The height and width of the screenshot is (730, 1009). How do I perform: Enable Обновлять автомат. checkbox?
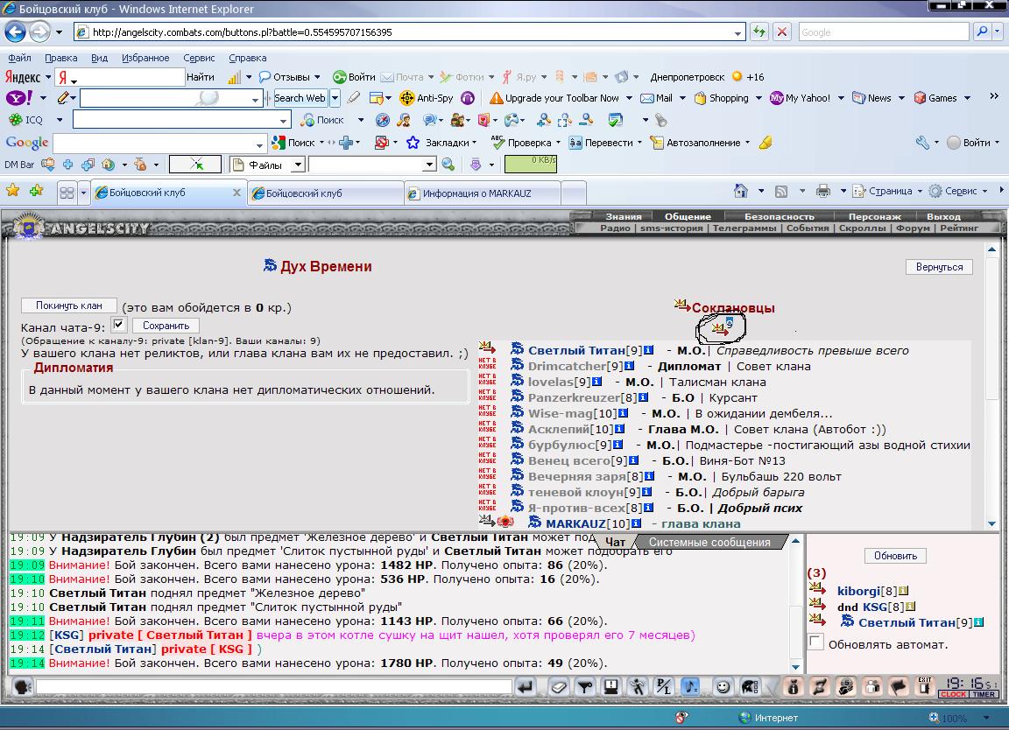[x=816, y=642]
